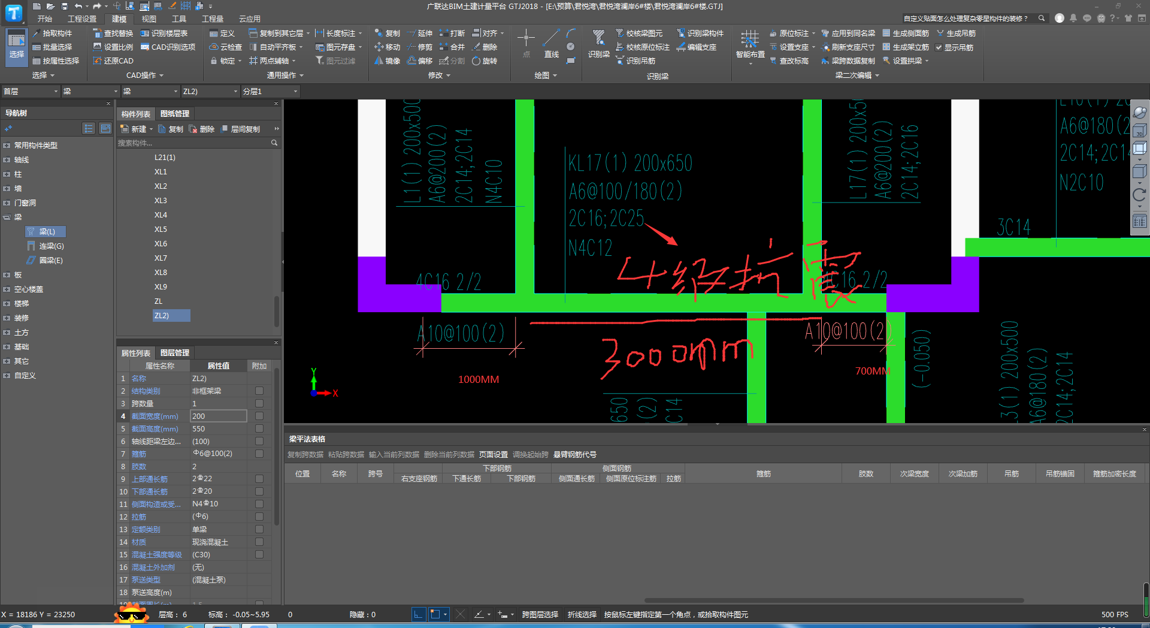Viewport: 1150px width, 628px height.
Task: Open 批量选择 batch select tool
Action: click(52, 47)
